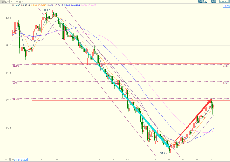Click the 16.04 low price marker
This screenshot has width=230, height=162.
[163, 153]
